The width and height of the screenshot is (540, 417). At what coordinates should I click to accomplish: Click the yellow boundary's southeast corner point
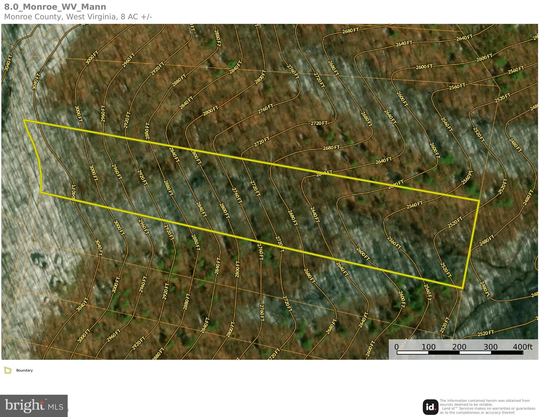tap(462, 288)
